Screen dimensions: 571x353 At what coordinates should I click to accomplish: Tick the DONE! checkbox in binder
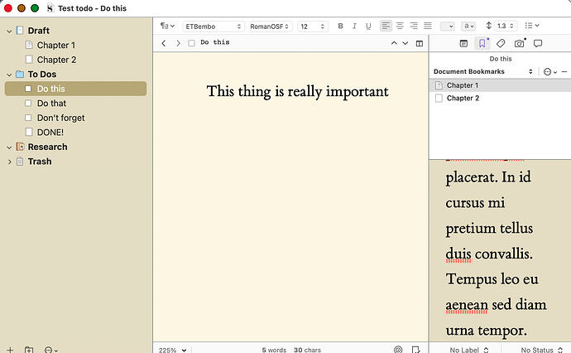coord(29,132)
